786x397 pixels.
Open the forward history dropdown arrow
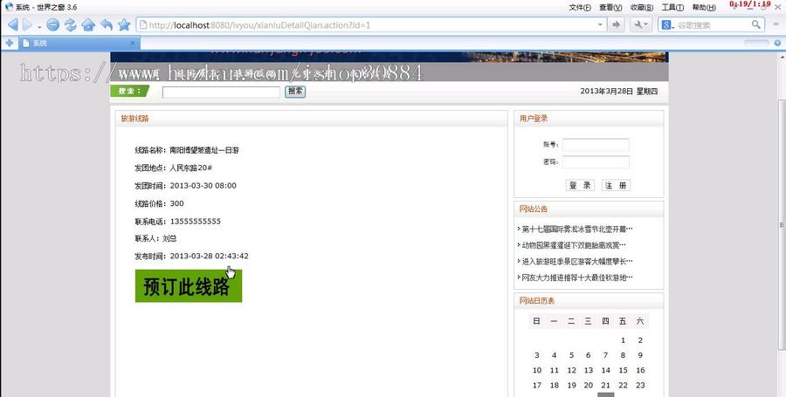tap(39, 27)
